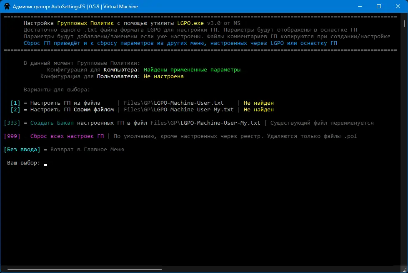The image size is (408, 273).
Task: Click 'Не найден' status in option [1] row
Action: pyautogui.click(x=259, y=103)
